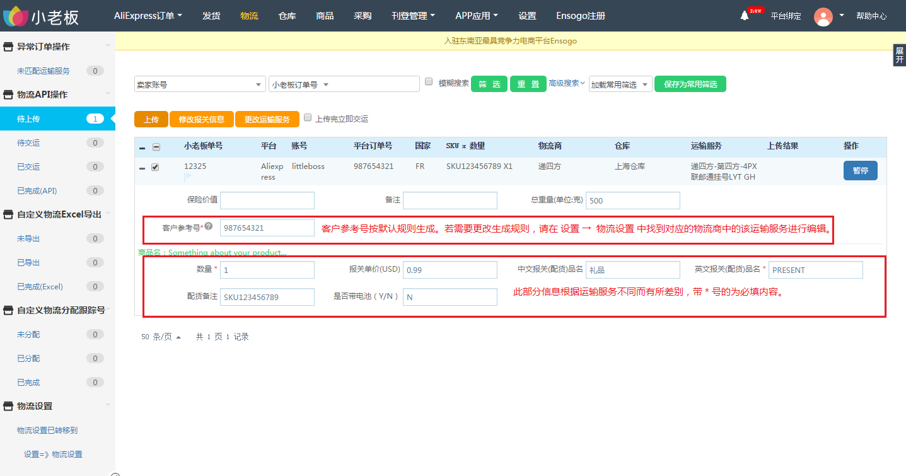Click the 展开 side panel tab
The width and height of the screenshot is (906, 476).
point(900,55)
